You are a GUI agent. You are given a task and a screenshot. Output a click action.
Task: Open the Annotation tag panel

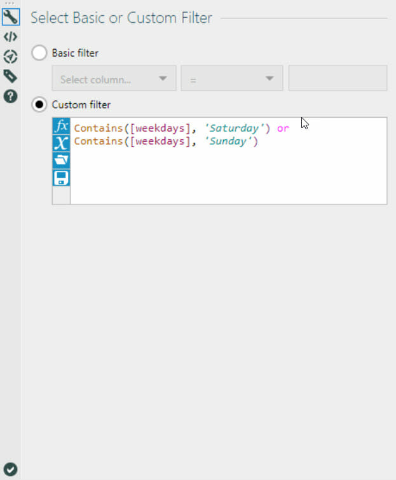tap(10, 76)
